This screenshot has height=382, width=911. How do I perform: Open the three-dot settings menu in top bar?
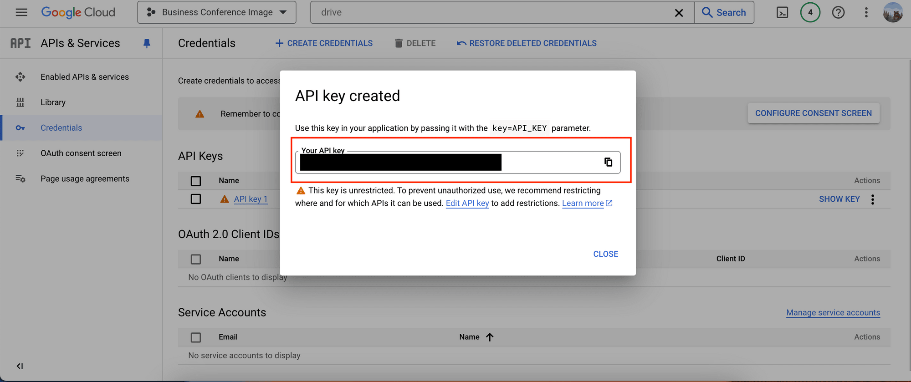tap(866, 12)
